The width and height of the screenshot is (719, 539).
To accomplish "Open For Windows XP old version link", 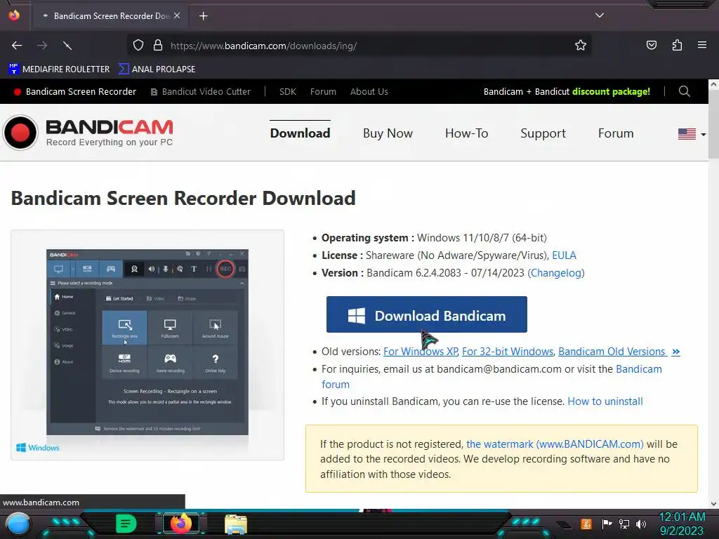I will point(421,352).
